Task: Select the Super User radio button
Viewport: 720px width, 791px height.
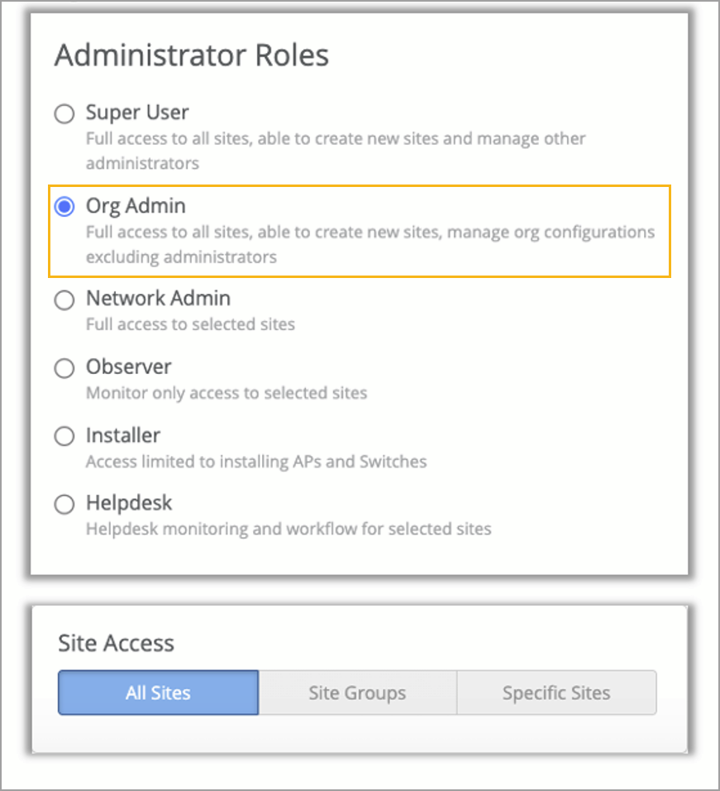Action: tap(64, 113)
